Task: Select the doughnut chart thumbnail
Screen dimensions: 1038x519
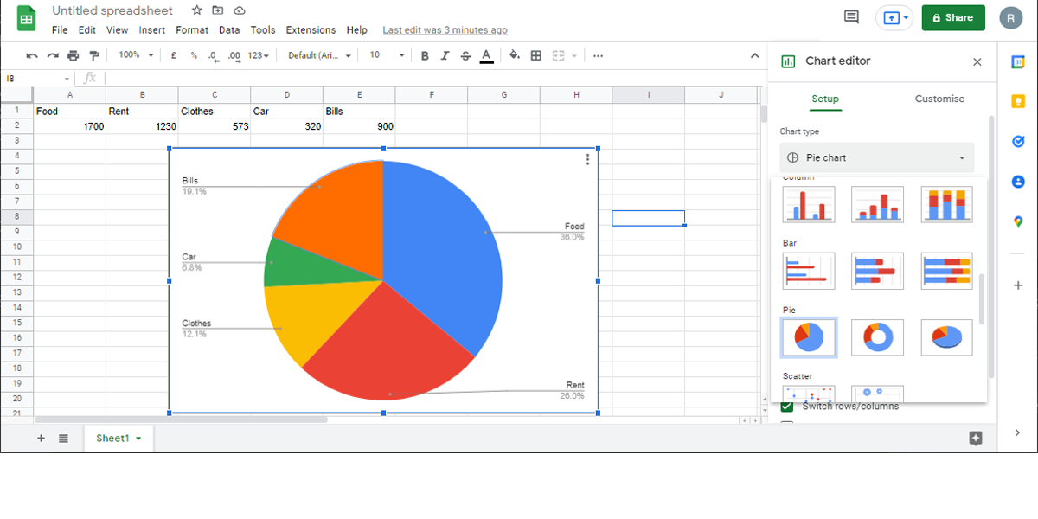Action: pyautogui.click(x=878, y=337)
